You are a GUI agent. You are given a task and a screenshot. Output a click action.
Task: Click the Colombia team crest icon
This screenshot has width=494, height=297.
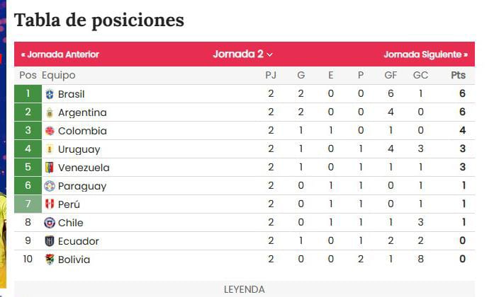pyautogui.click(x=50, y=131)
